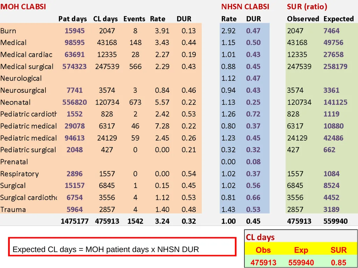Click the MOH rate value 7.28
358x268 pixels.
162,126
